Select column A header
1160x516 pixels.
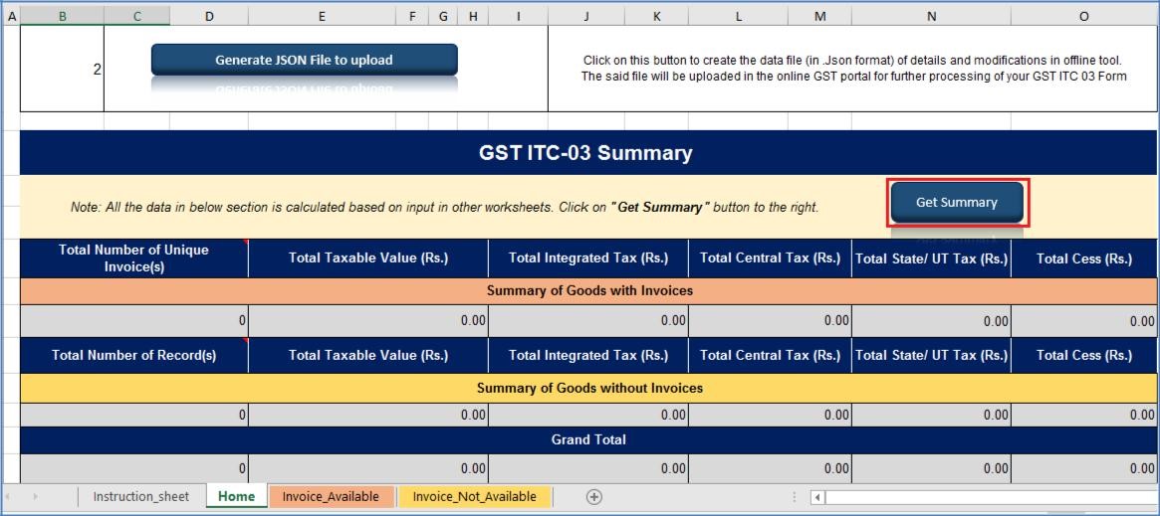coord(11,16)
